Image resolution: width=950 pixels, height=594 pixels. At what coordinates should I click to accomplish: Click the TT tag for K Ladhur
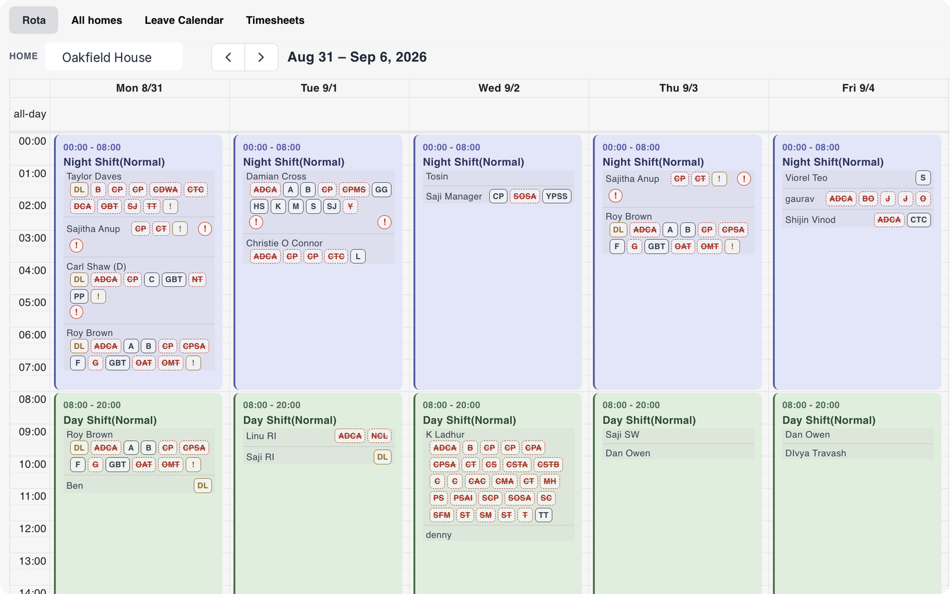544,515
